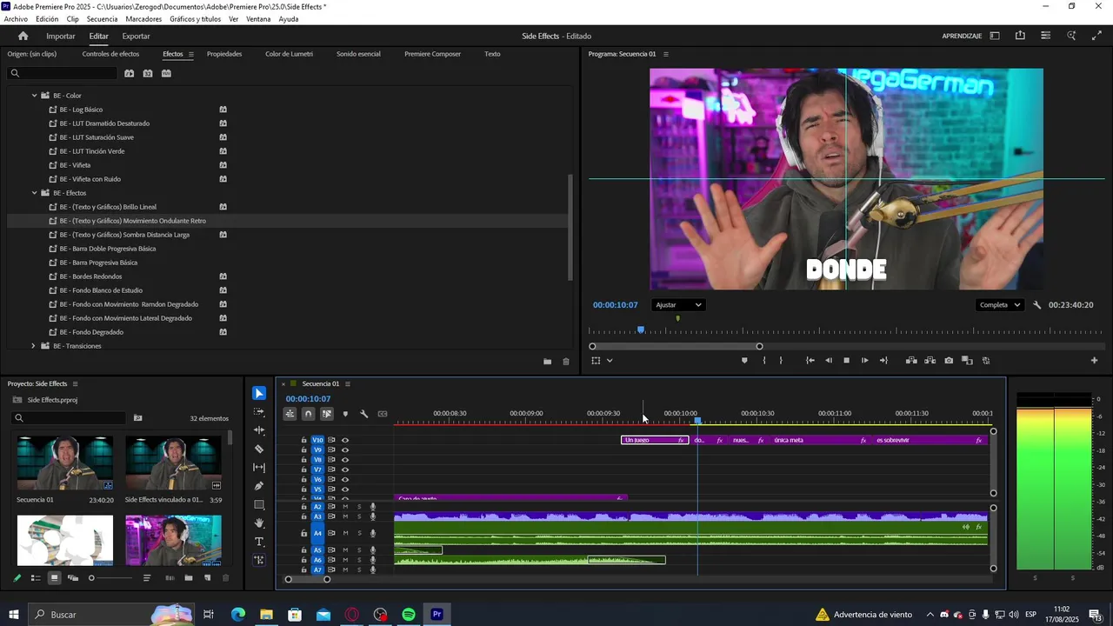Delete custom item in Effects panel
This screenshot has width=1113, height=626.
(x=566, y=362)
